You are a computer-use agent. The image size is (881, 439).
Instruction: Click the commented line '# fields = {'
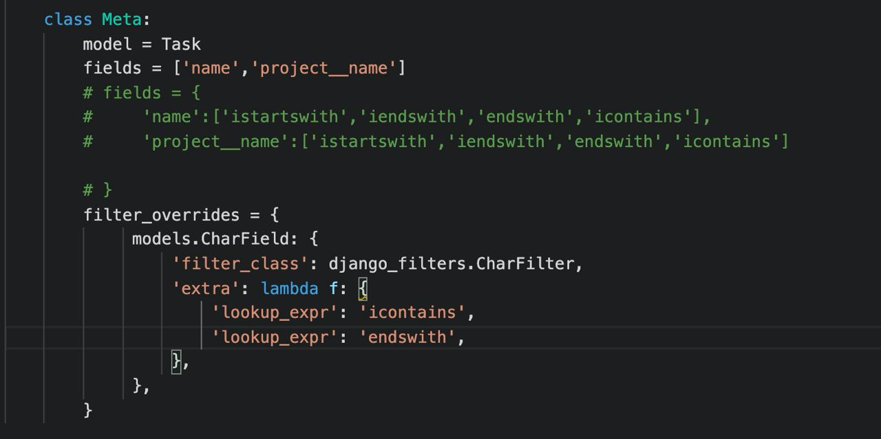[x=142, y=93]
